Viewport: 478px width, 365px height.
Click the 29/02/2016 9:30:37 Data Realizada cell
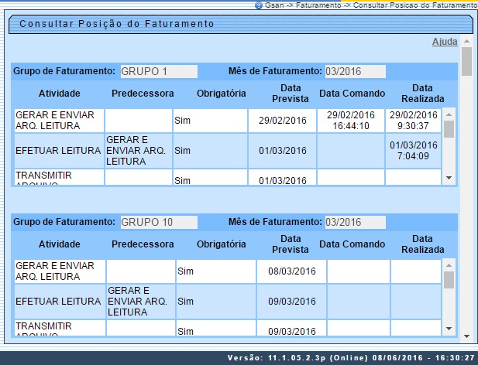(x=414, y=121)
